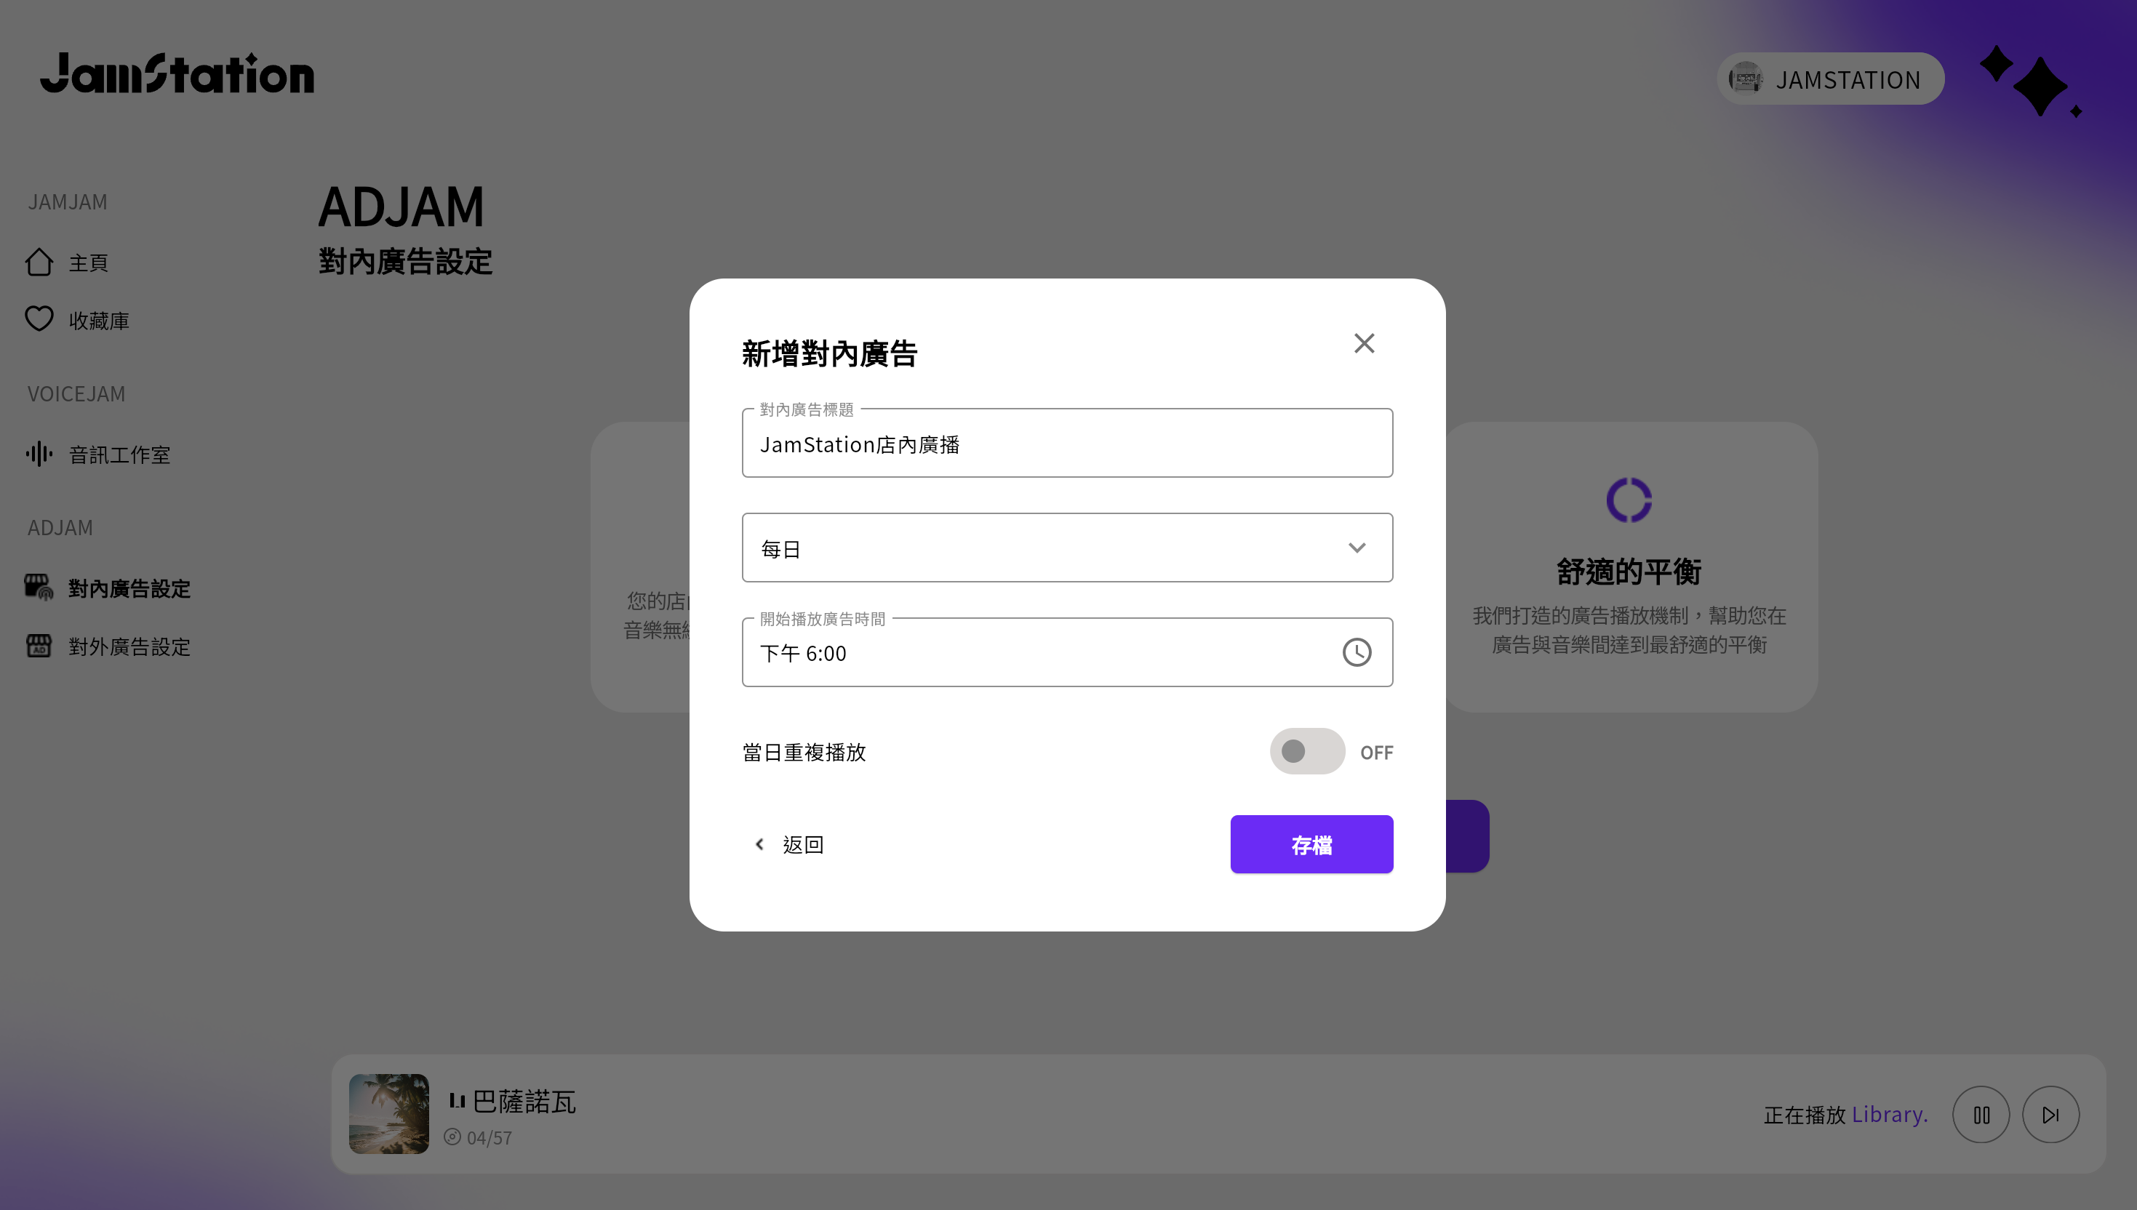This screenshot has width=2137, height=1210.
Task: Close the 新增對內廣告 dialog
Action: (1363, 343)
